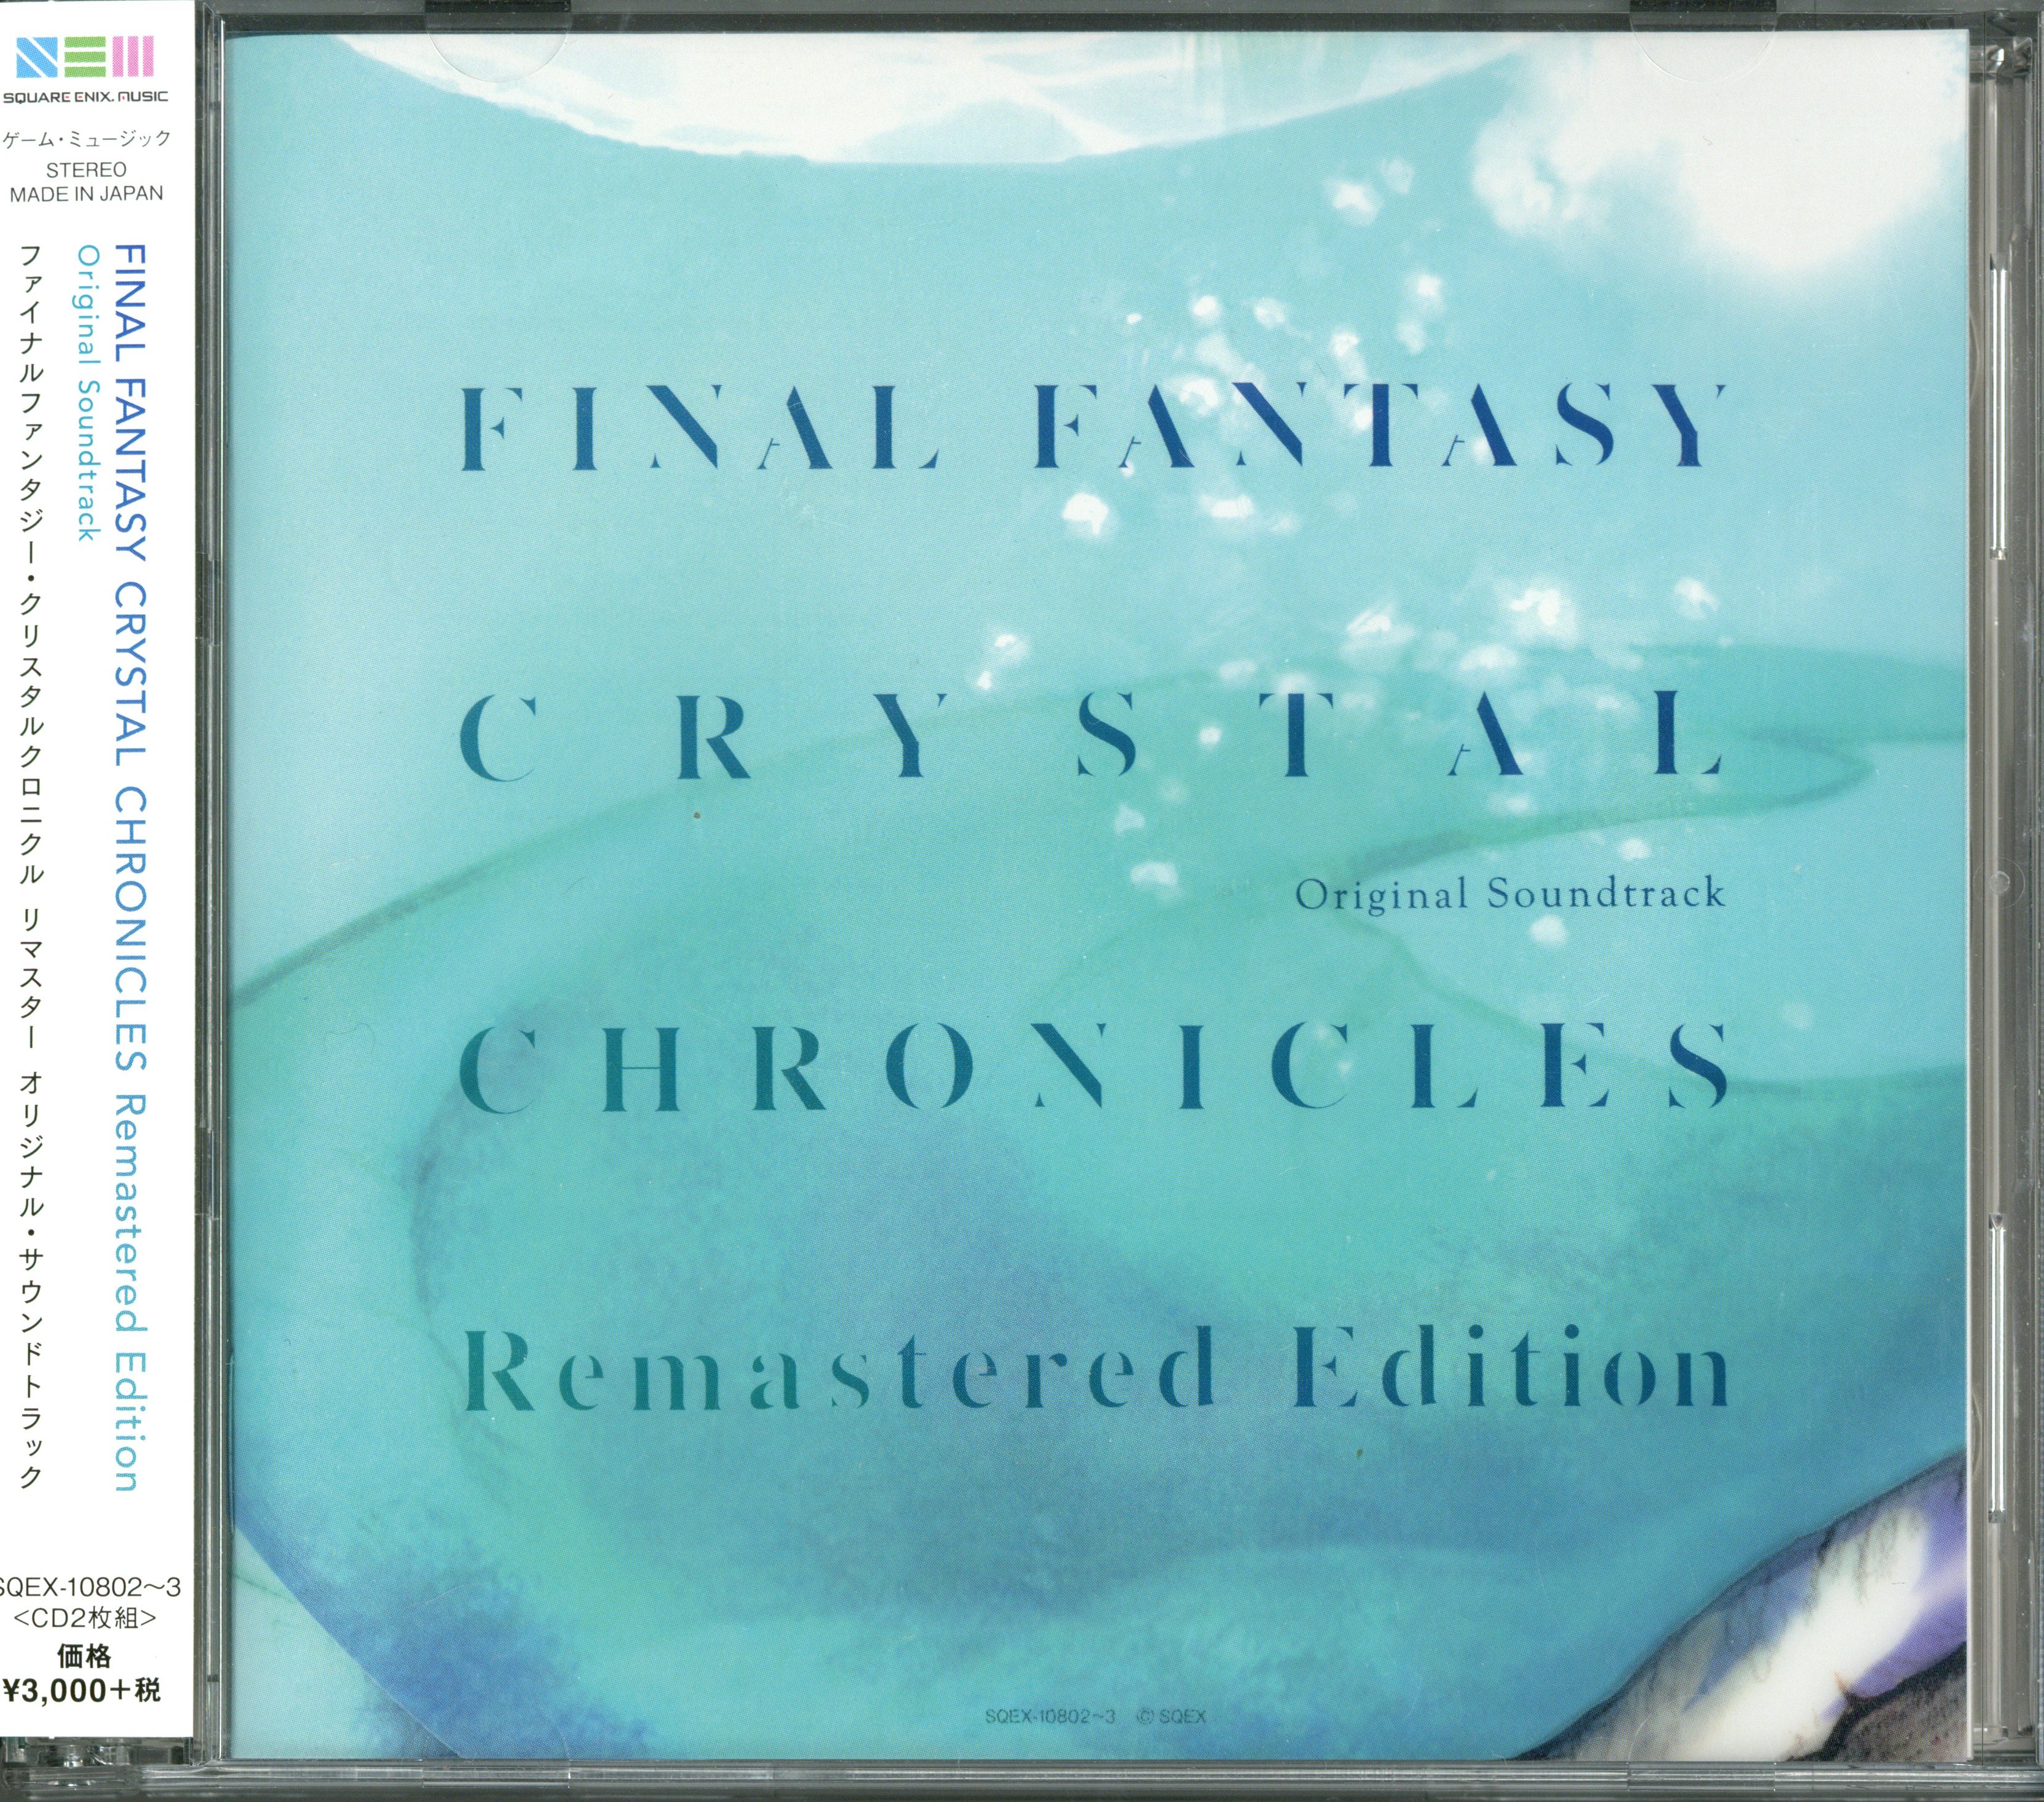Click the Square Enix Music logo
Viewport: 2044px width, 1802px height.
[x=85, y=69]
